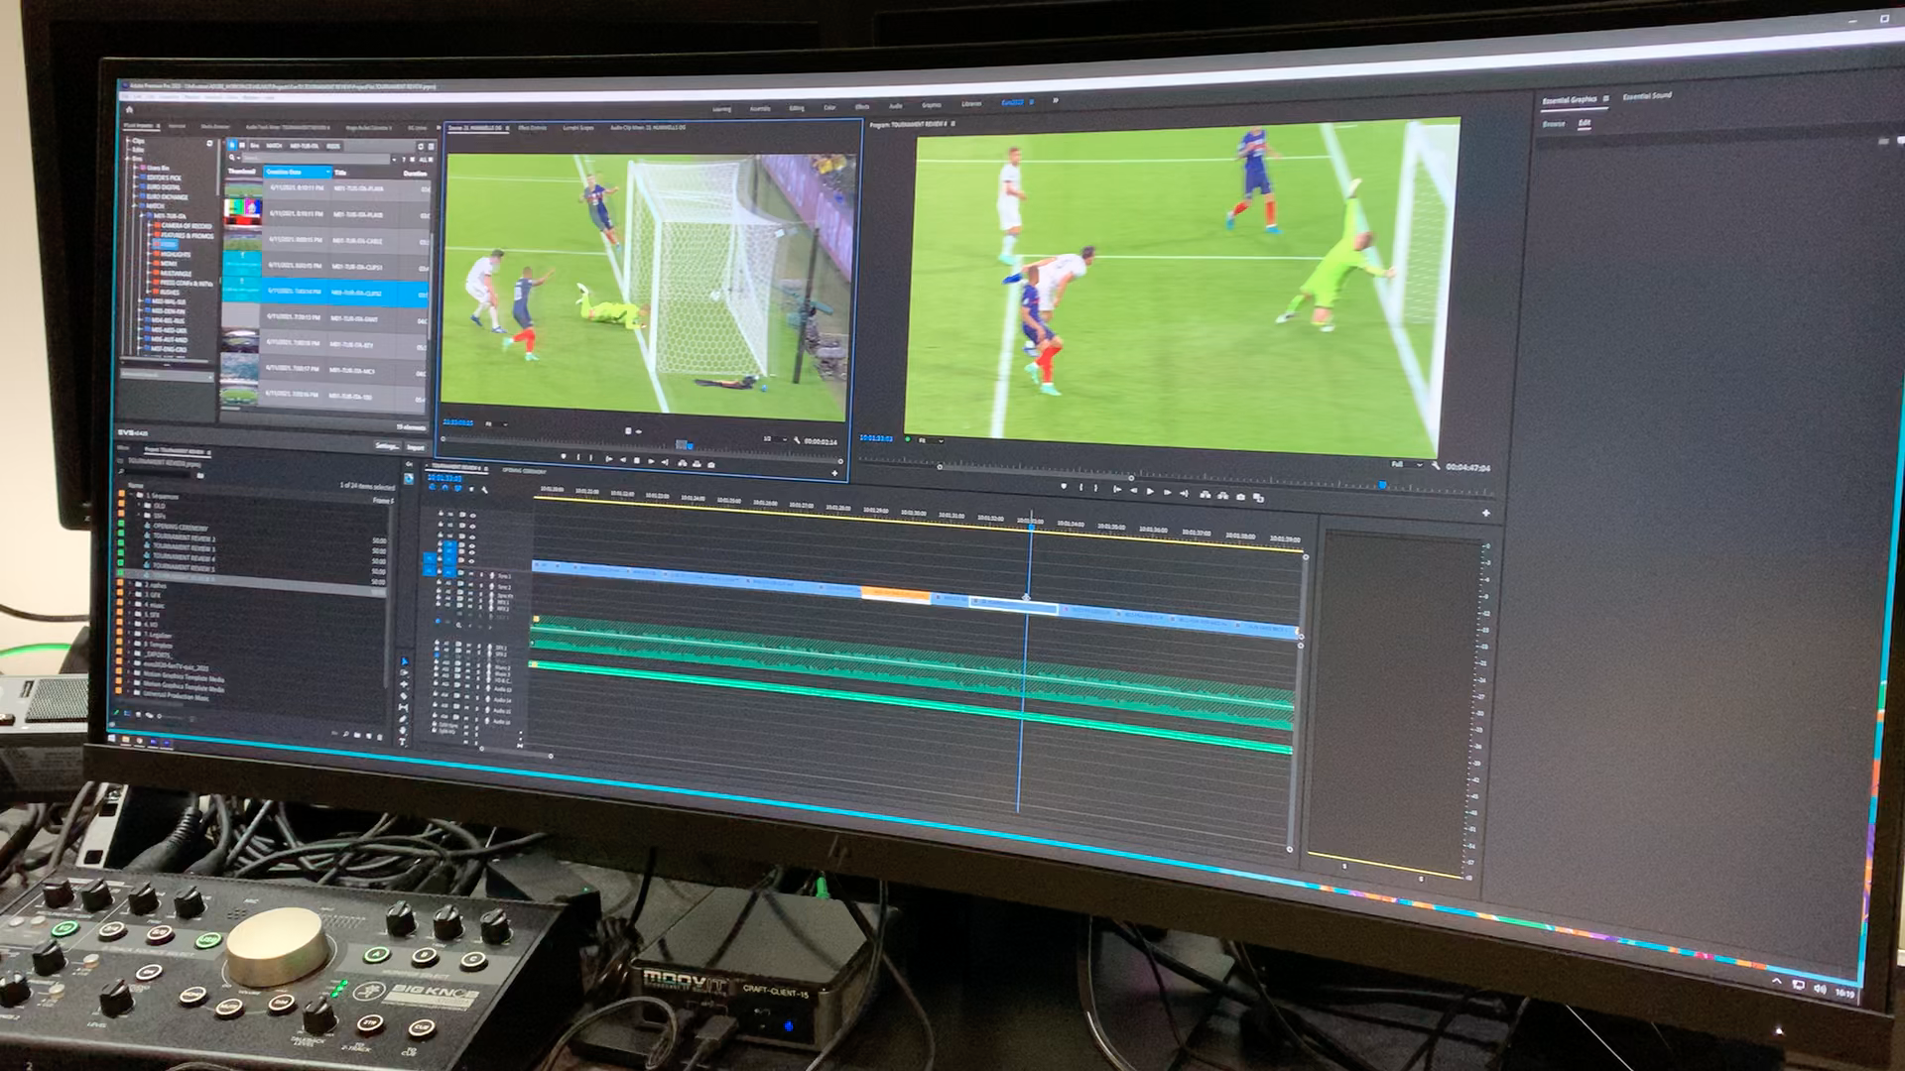Add marker in Program monitor
Viewport: 1905px width, 1071px height.
[x=1064, y=487]
